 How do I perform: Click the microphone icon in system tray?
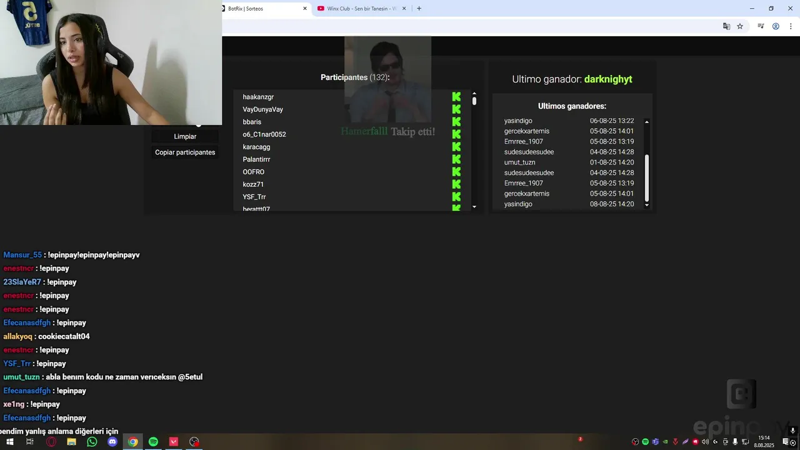[735, 442]
